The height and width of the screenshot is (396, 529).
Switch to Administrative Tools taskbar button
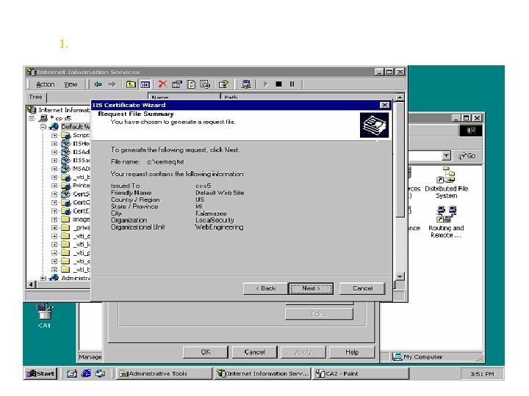[x=165, y=373]
